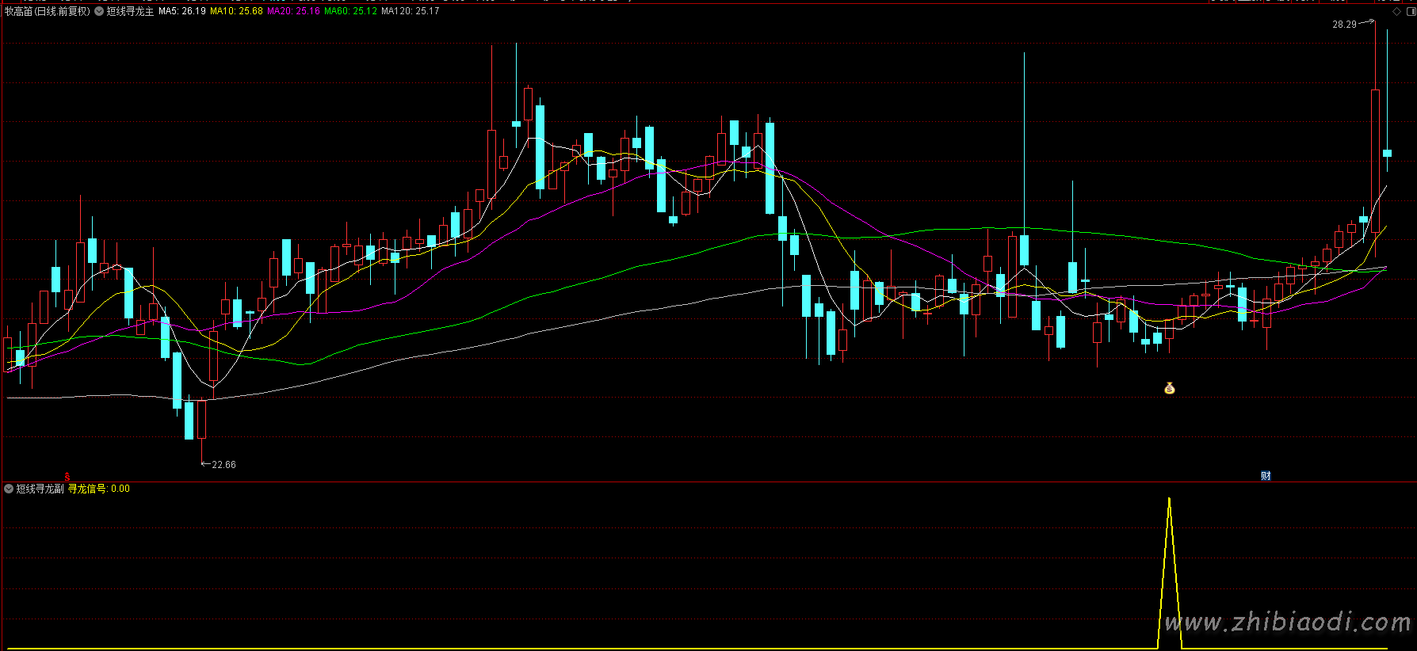Click the 牧高笛 (日线.前复权) stock title
The image size is (1417, 651).
(47, 12)
